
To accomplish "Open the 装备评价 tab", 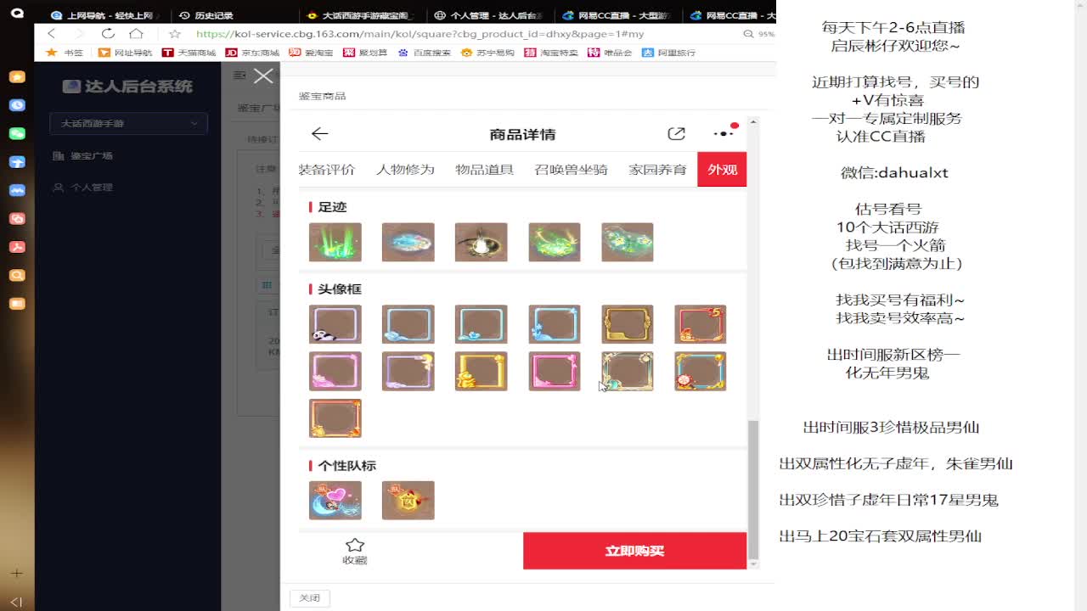I will coord(327,170).
